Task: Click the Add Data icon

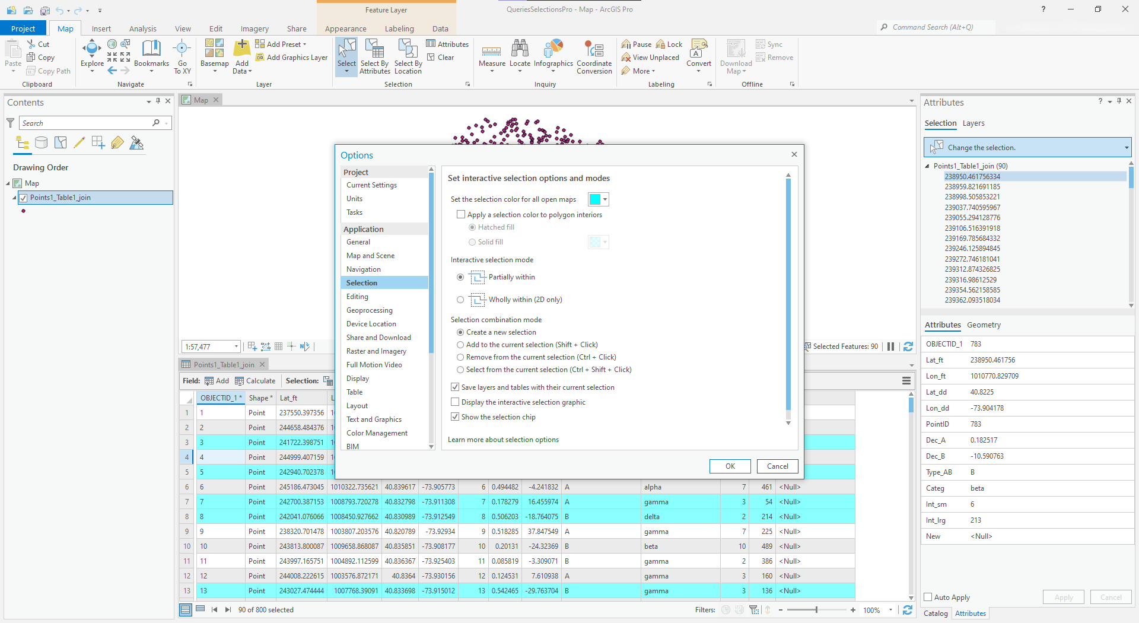Action: click(x=242, y=49)
